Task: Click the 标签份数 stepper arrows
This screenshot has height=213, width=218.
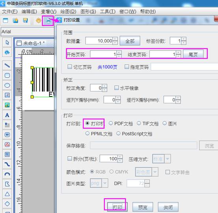Action: pos(184,41)
